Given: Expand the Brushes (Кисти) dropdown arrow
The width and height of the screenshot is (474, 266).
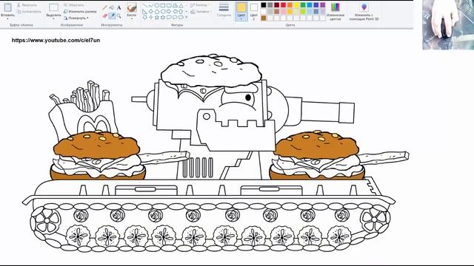Looking at the screenshot, I should (132, 19).
